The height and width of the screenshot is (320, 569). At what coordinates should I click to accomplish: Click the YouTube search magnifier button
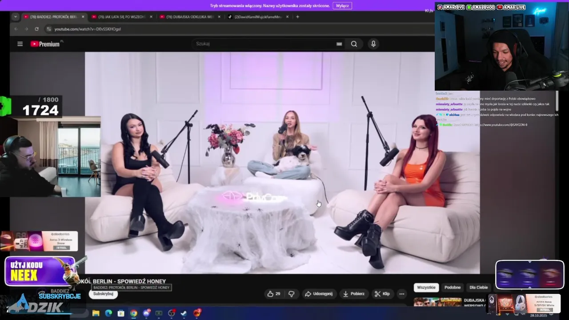pos(354,44)
